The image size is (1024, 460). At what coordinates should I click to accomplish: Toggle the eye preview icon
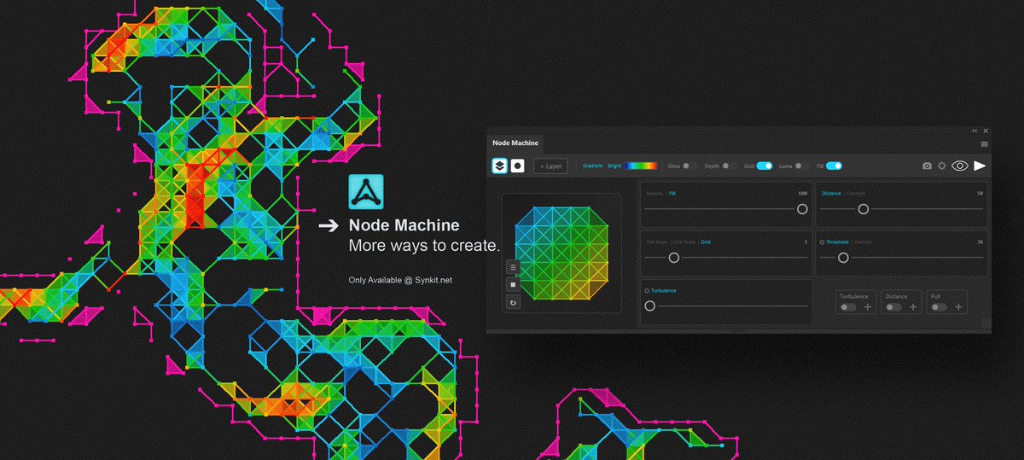[x=960, y=166]
